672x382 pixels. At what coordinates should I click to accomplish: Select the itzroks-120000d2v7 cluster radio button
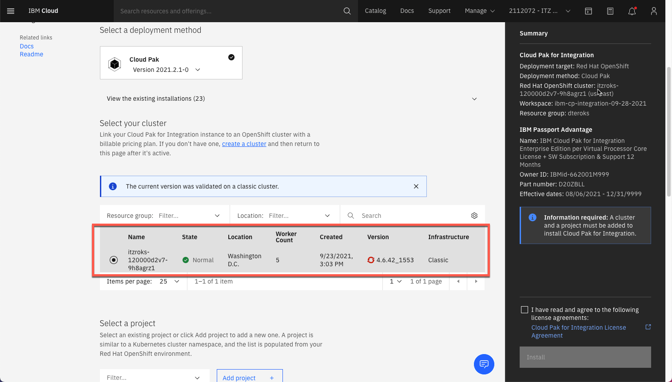(x=114, y=260)
